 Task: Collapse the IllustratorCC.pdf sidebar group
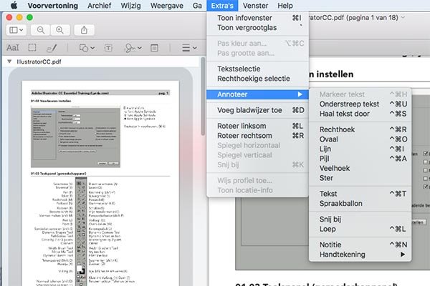pos(9,61)
